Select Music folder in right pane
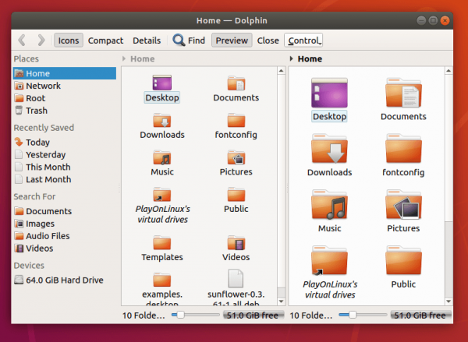Image resolution: width=468 pixels, height=342 pixels. click(x=329, y=211)
